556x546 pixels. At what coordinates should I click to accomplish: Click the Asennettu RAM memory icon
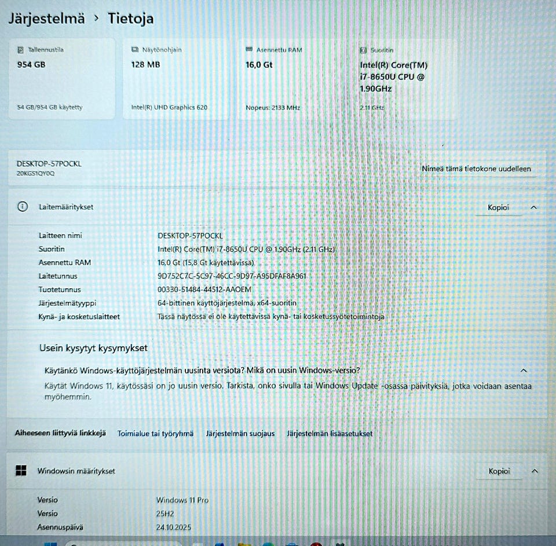pos(249,50)
